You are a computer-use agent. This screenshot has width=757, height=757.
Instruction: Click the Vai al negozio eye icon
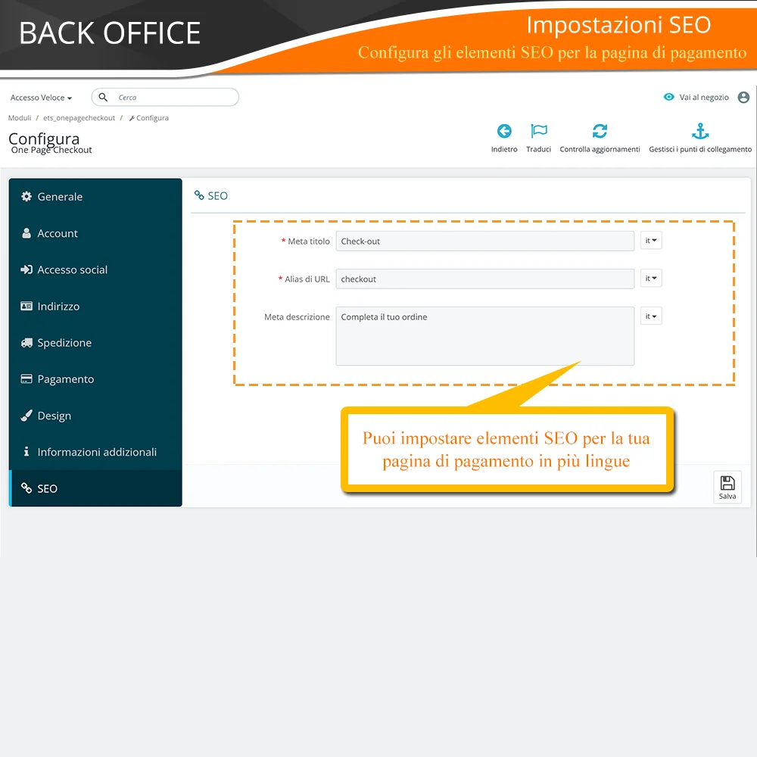pyautogui.click(x=668, y=97)
